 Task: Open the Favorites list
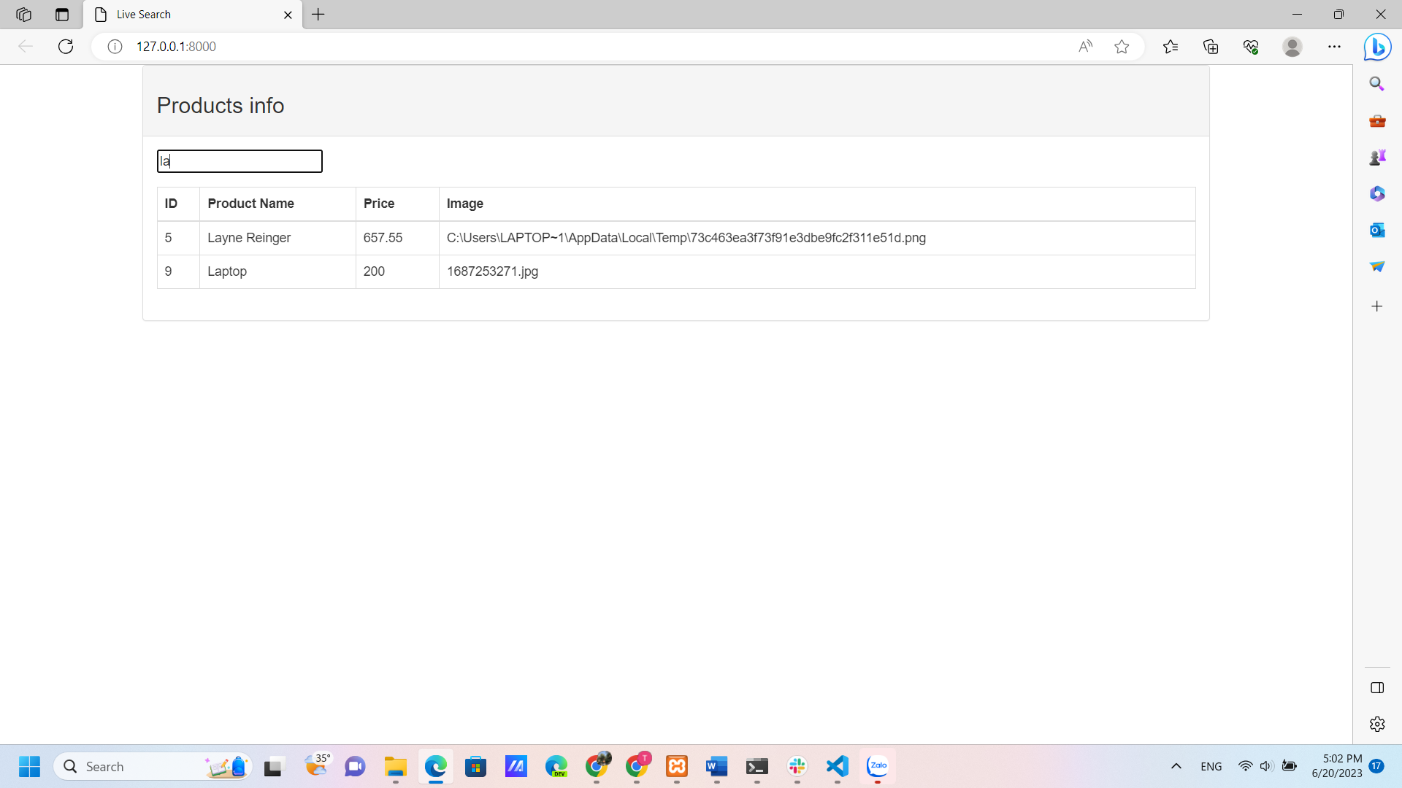tap(1171, 47)
